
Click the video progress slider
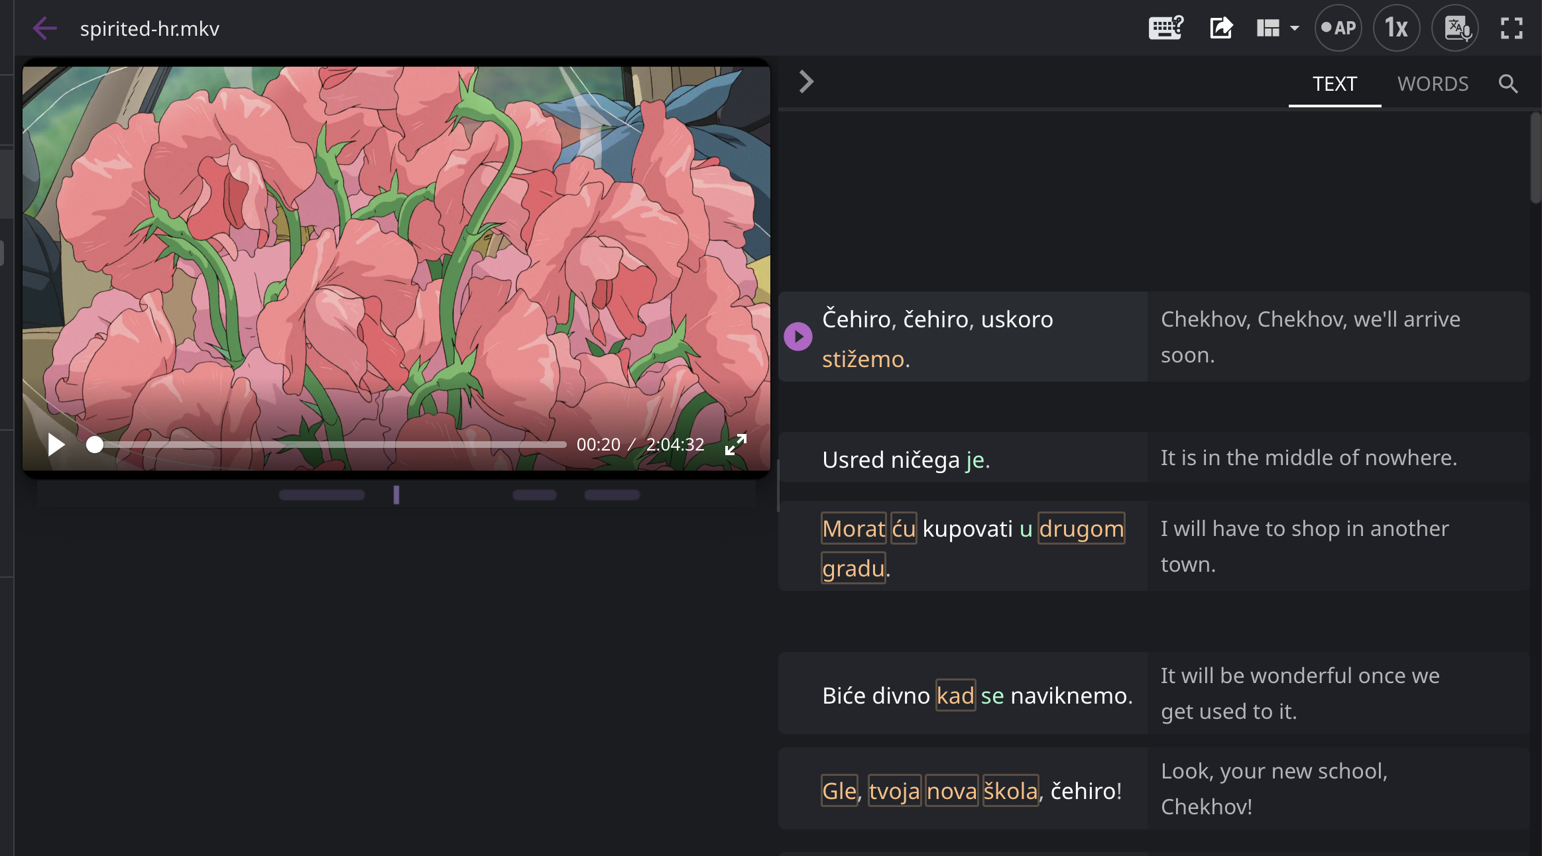326,445
